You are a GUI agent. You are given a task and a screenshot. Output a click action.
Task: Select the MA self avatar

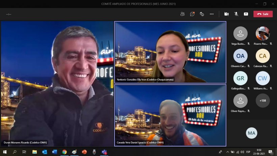point(252,133)
